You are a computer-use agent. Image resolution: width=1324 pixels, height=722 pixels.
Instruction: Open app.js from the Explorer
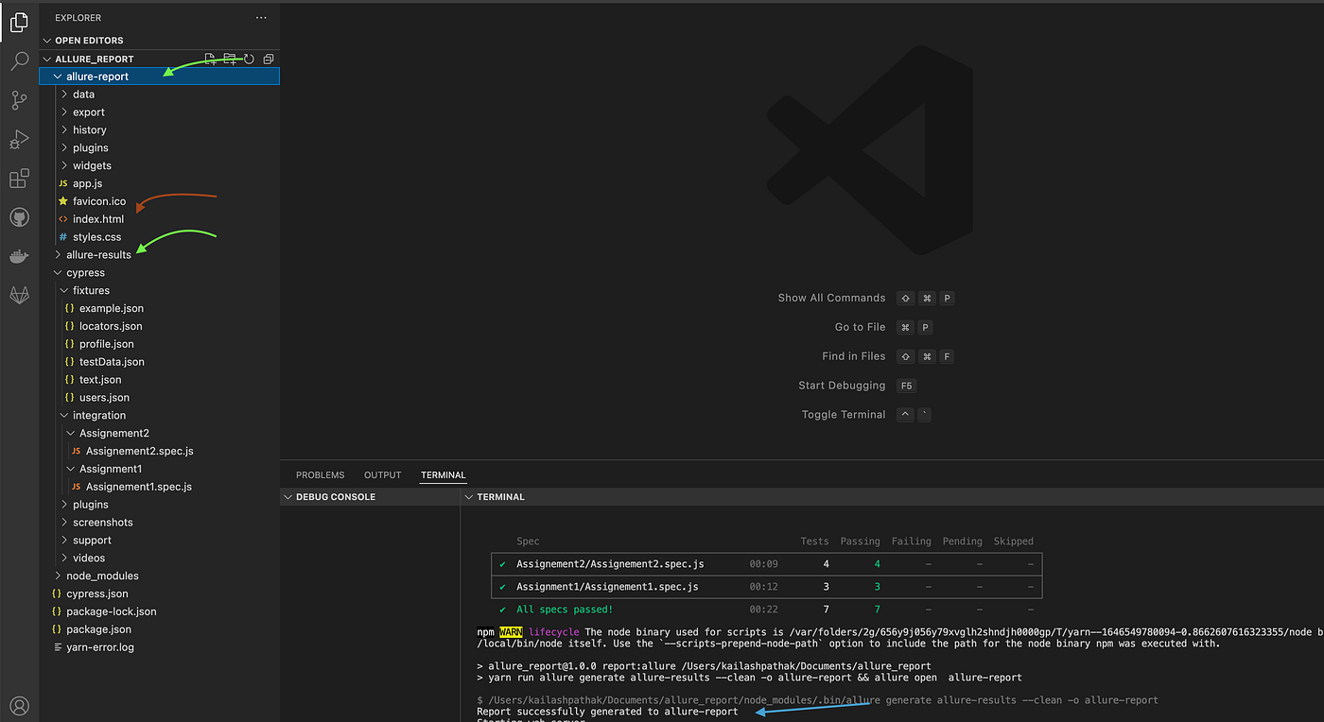click(x=159, y=183)
